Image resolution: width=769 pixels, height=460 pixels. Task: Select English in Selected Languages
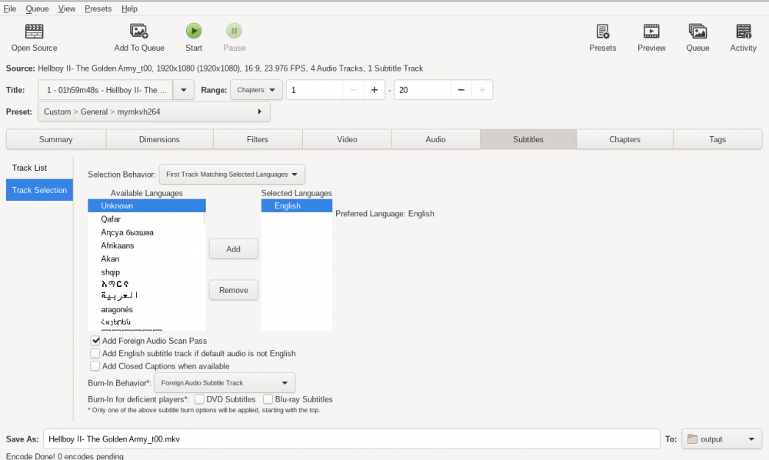297,205
